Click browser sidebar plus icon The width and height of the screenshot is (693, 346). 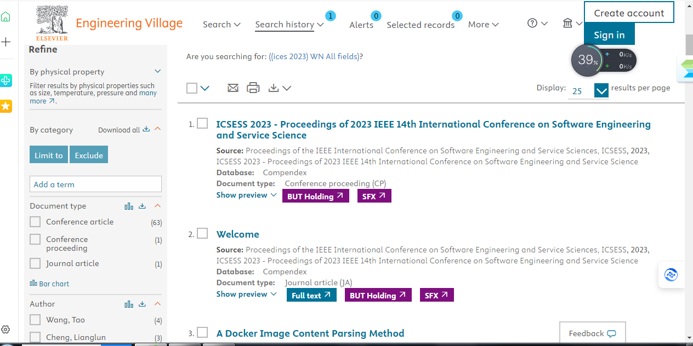click(x=5, y=42)
